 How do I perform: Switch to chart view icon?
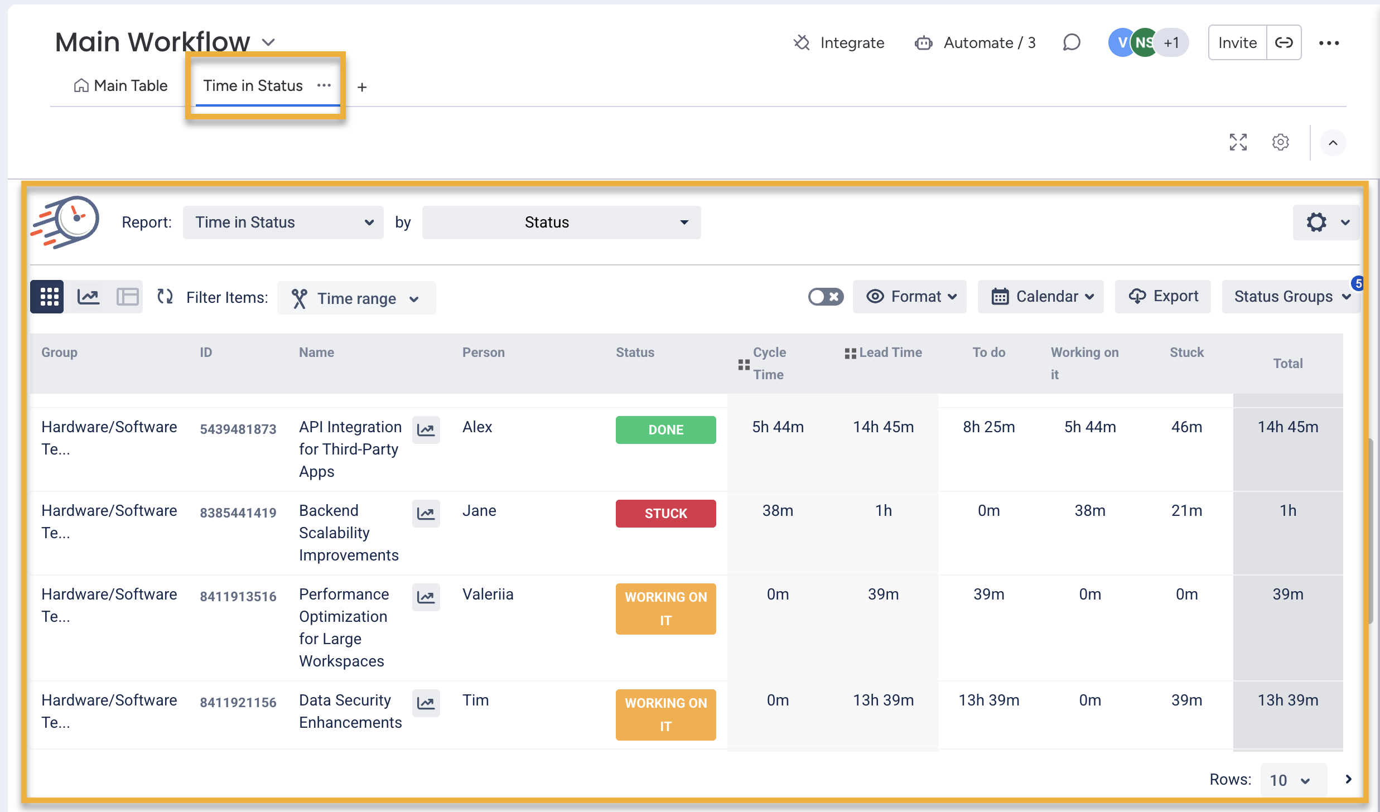click(88, 297)
